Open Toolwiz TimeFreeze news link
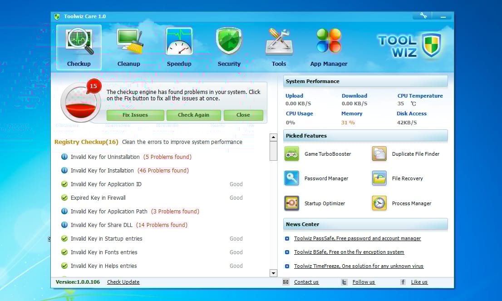The image size is (502, 301). [x=359, y=266]
